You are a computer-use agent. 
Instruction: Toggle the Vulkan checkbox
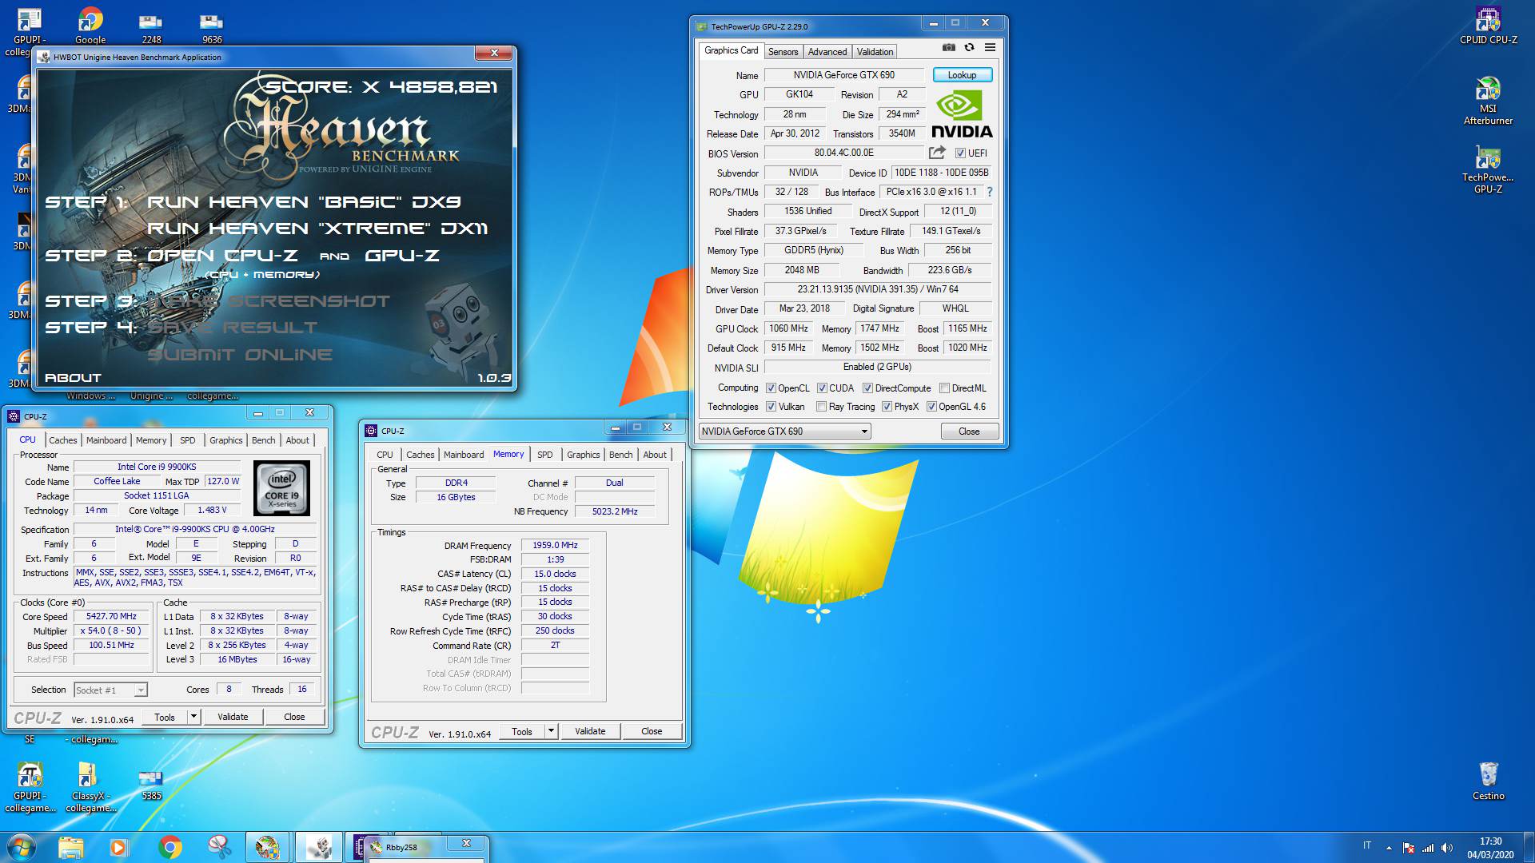(x=771, y=407)
